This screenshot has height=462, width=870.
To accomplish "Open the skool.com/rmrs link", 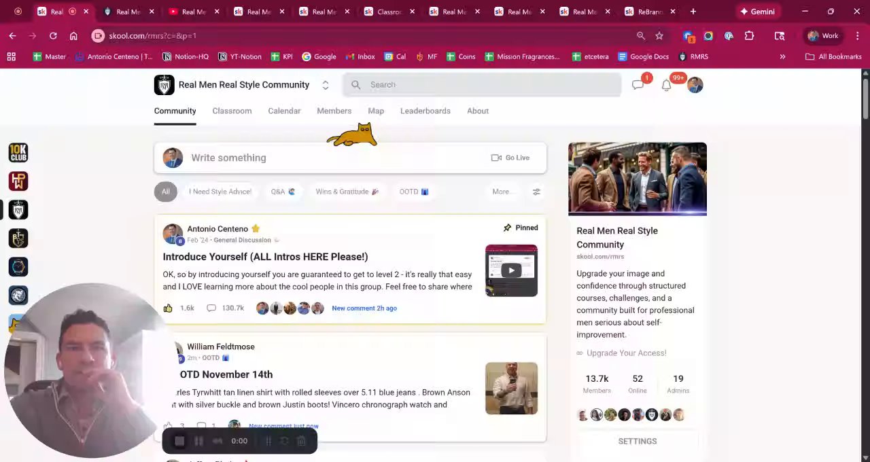I will point(600,257).
